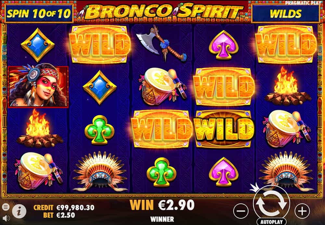Click the Bronco Spirit title logo
325x225 pixels.
(x=164, y=12)
